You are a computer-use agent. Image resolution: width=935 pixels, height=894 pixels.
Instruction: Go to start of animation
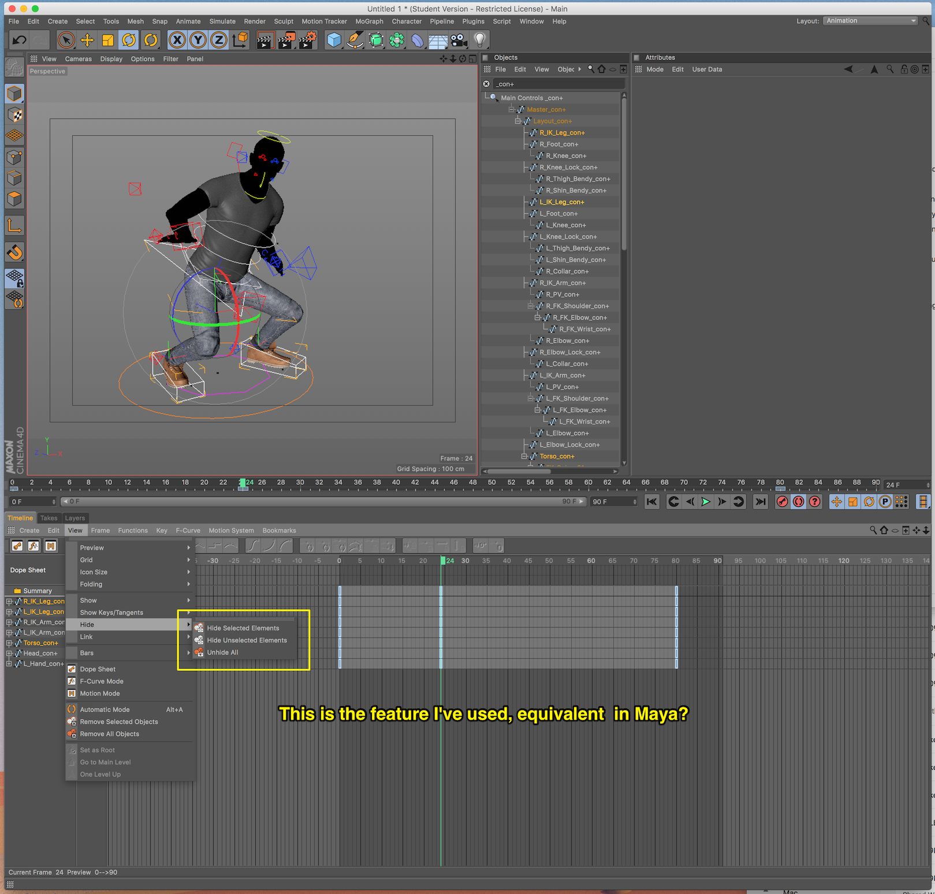(x=652, y=502)
